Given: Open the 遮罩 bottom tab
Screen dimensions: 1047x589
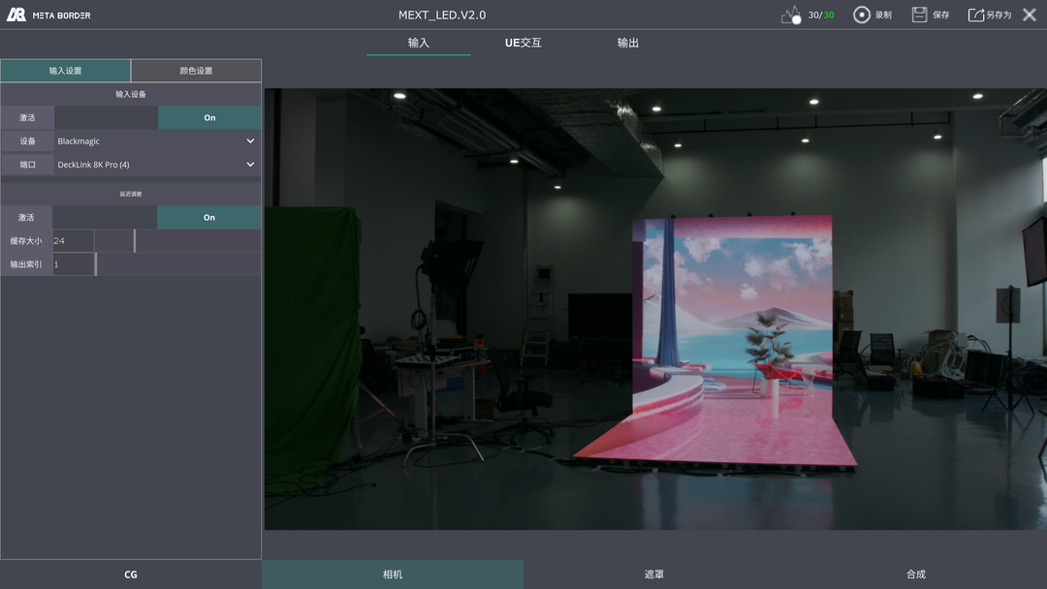Looking at the screenshot, I should (x=654, y=574).
